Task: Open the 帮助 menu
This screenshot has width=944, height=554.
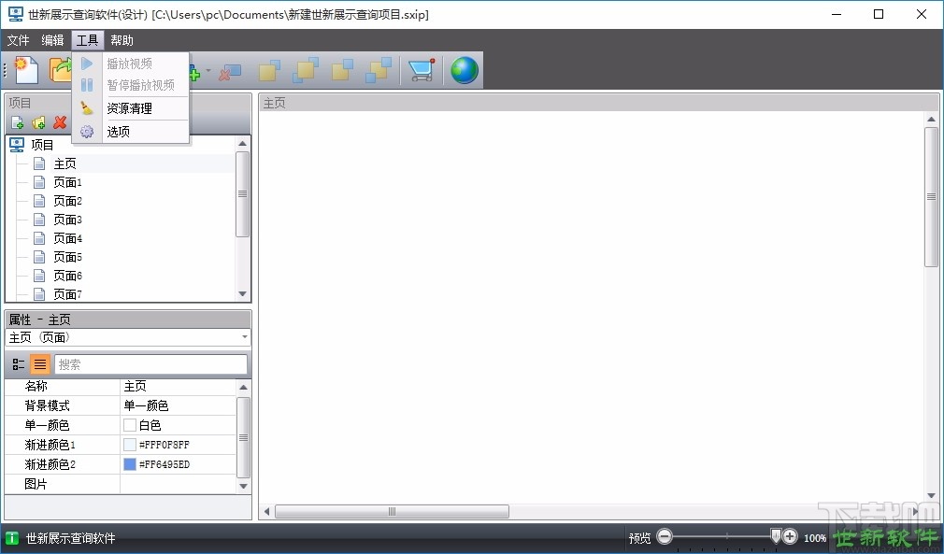Action: click(122, 40)
